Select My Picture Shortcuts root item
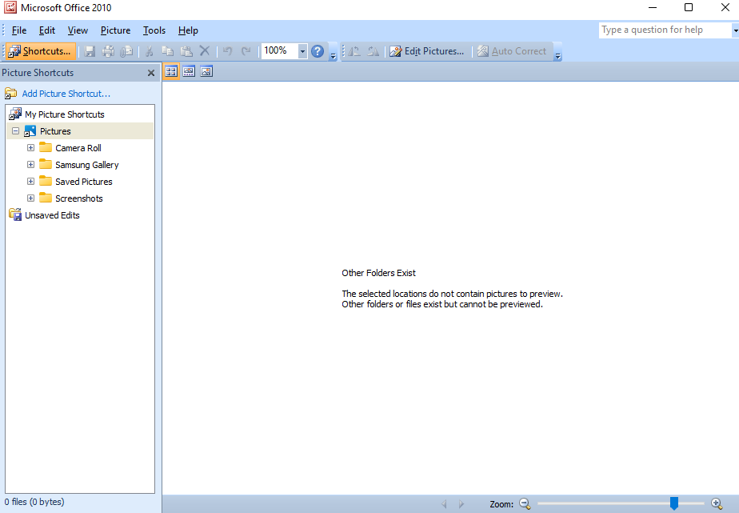 pyautogui.click(x=64, y=114)
